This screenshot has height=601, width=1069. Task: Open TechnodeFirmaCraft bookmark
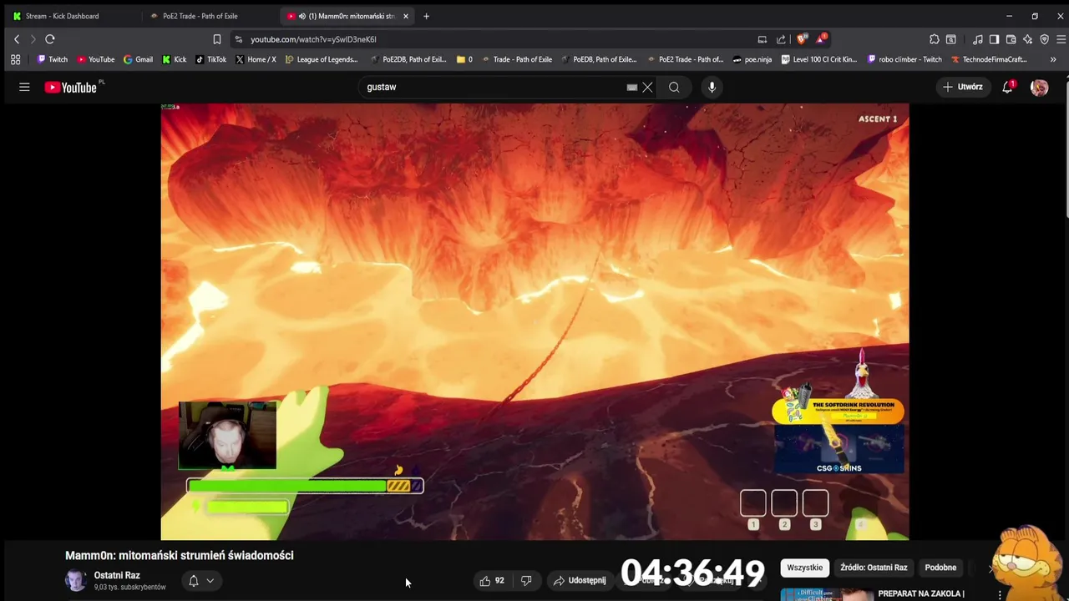point(989,59)
